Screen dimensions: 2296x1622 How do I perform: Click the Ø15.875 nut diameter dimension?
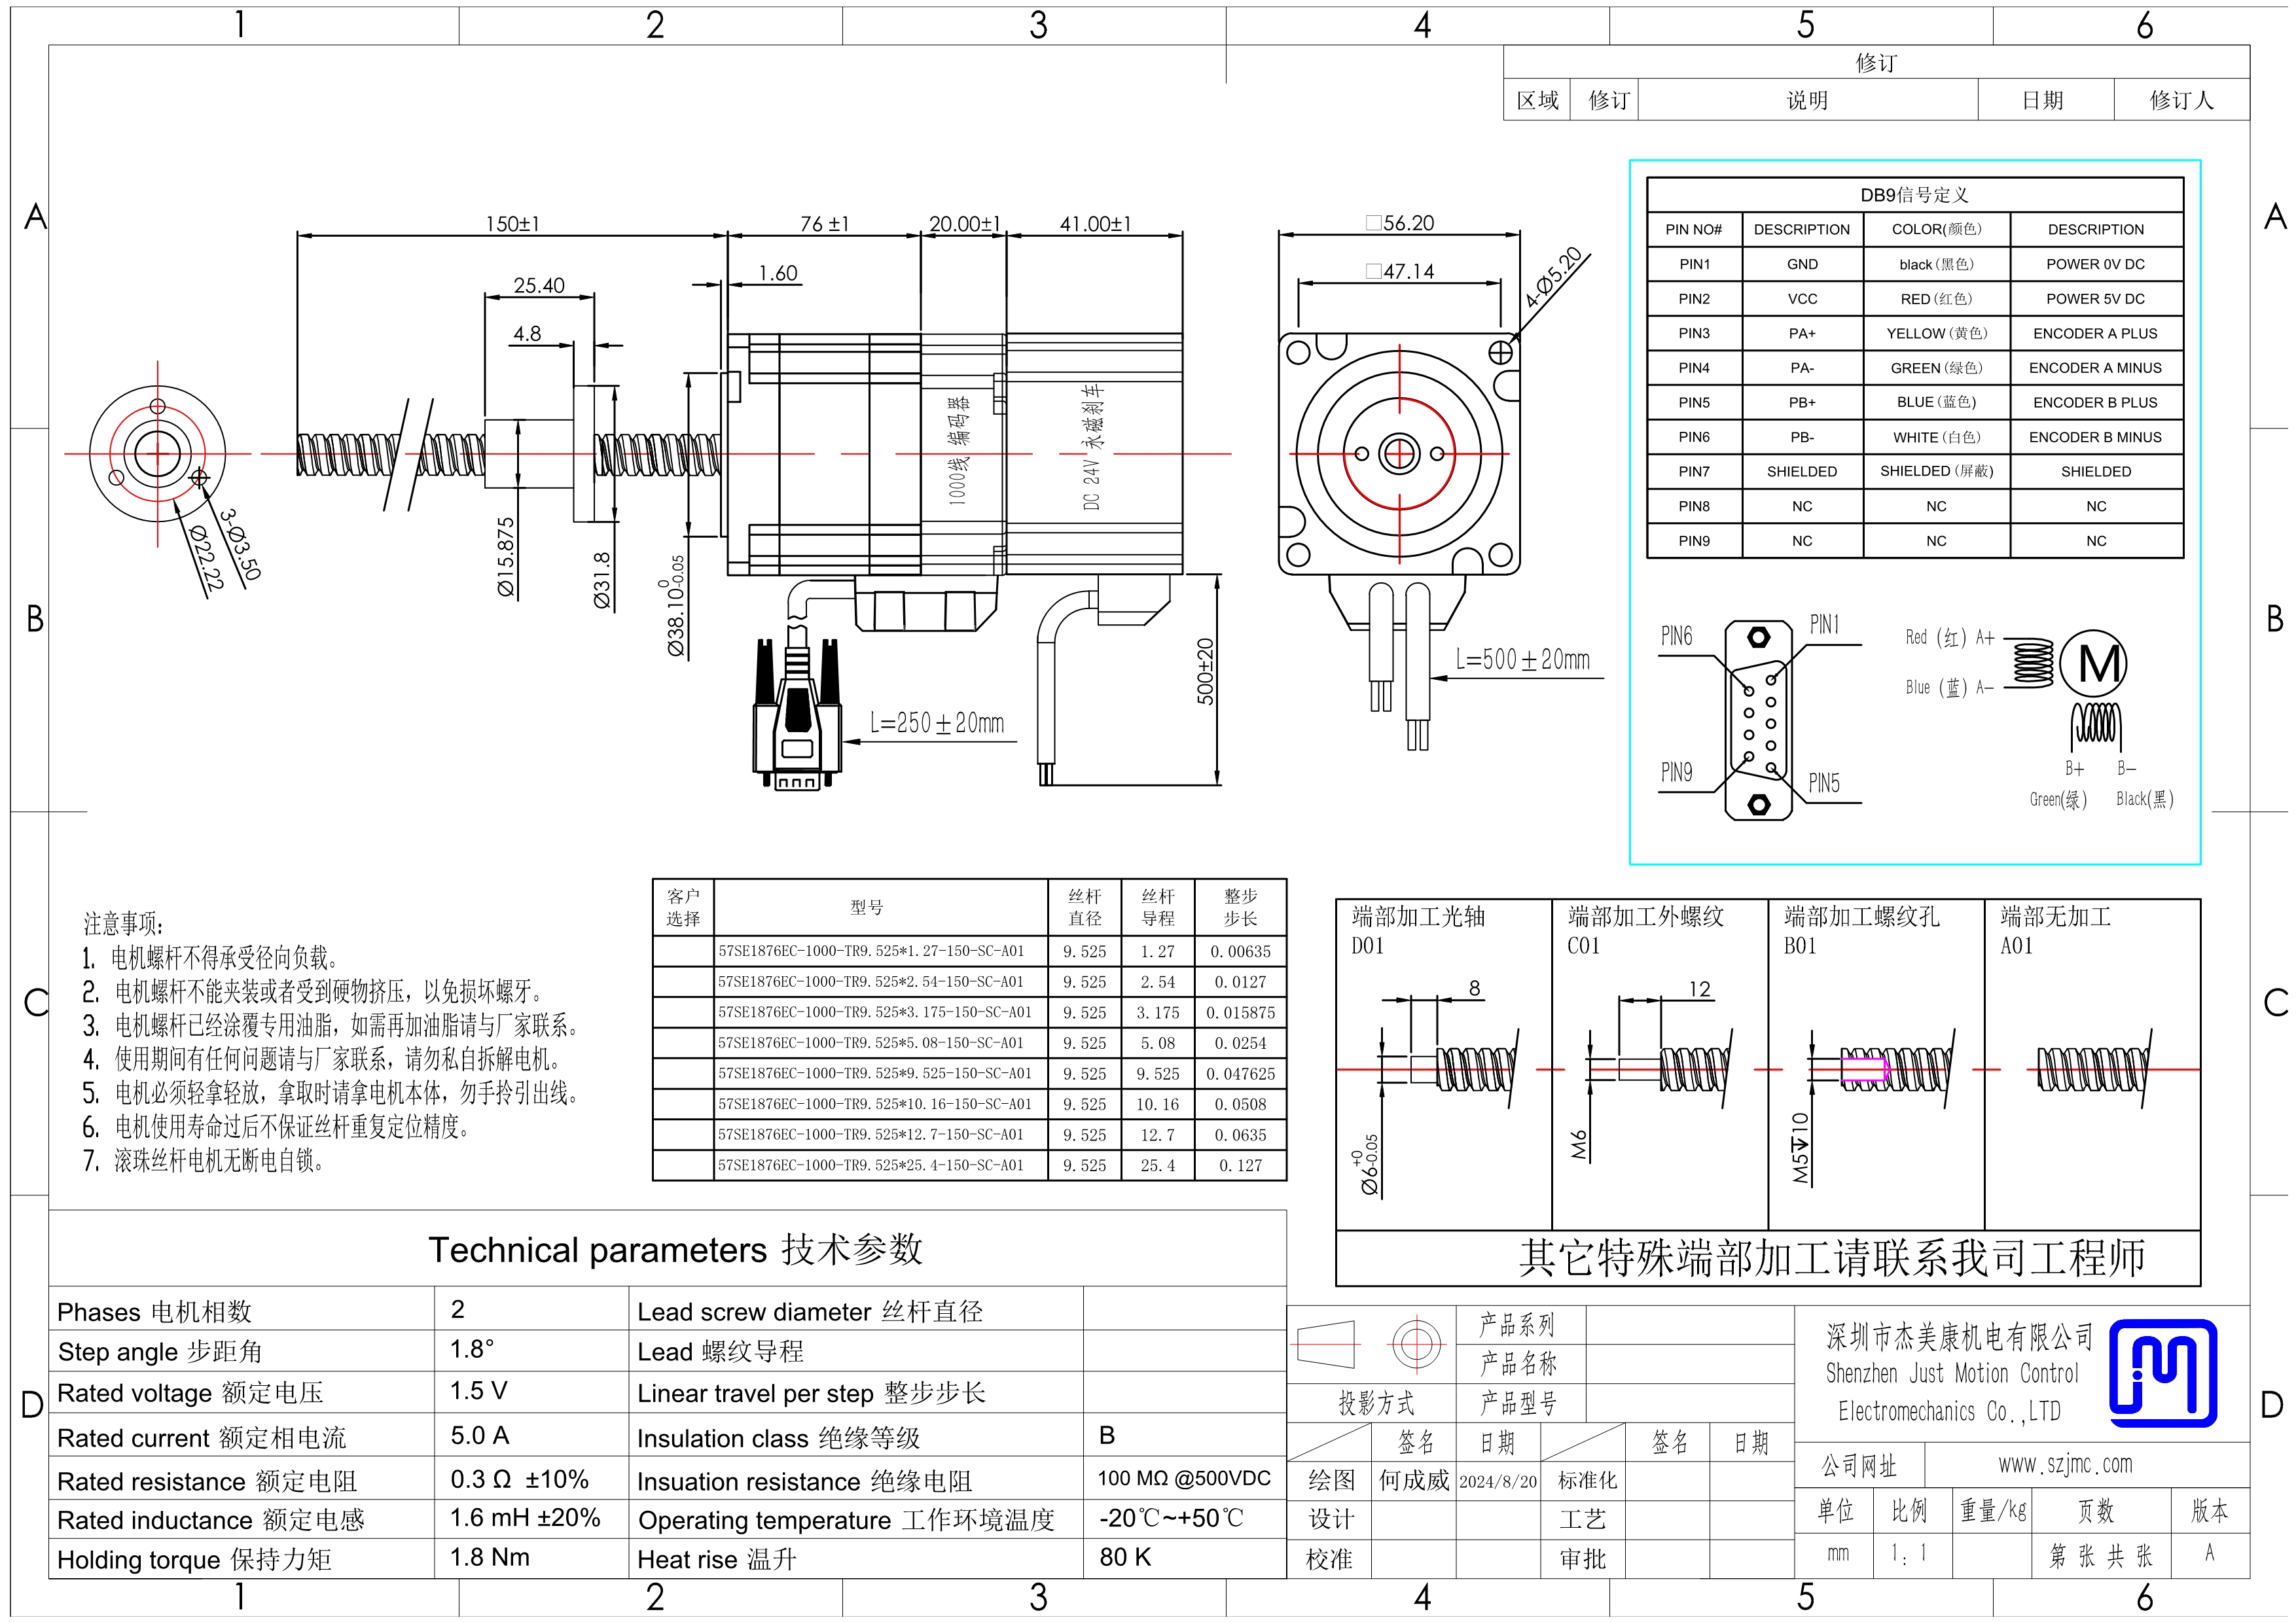pos(506,557)
